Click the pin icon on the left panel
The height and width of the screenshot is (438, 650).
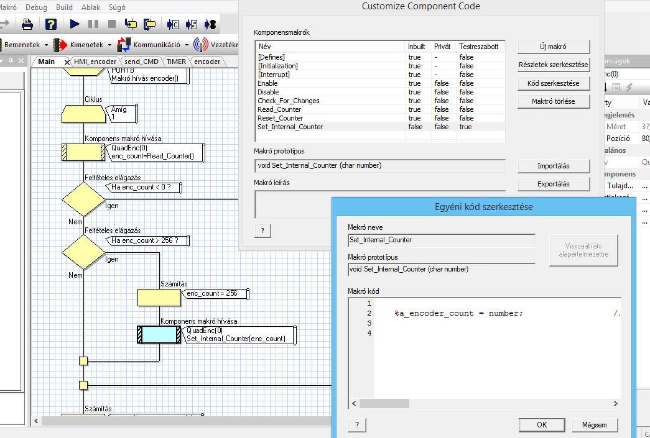tap(11, 61)
